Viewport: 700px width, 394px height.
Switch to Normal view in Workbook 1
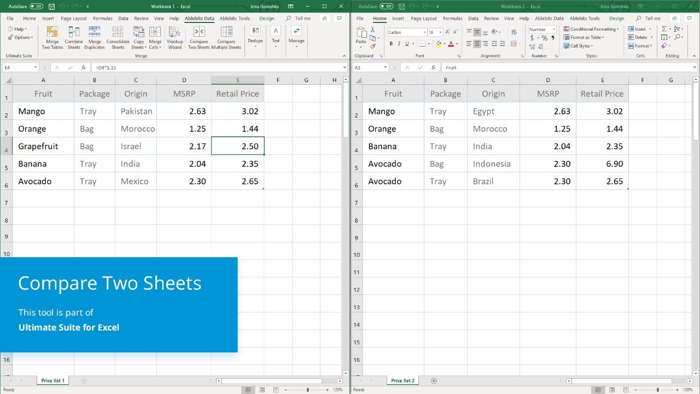click(x=248, y=390)
